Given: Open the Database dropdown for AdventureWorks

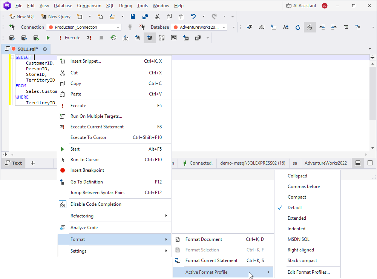Looking at the screenshot, I should tap(224, 27).
